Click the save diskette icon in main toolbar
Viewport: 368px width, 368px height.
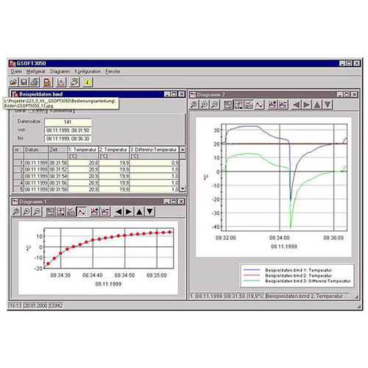(24, 82)
